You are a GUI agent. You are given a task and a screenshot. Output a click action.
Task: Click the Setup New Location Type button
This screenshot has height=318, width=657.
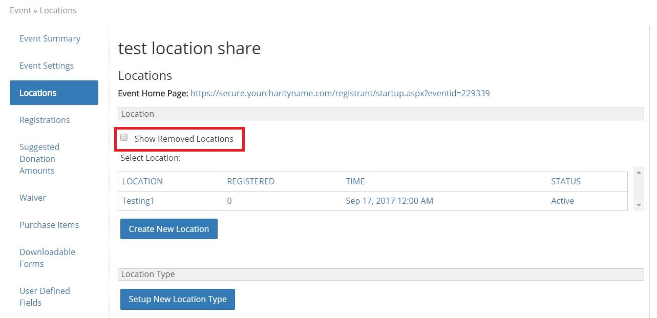click(178, 299)
